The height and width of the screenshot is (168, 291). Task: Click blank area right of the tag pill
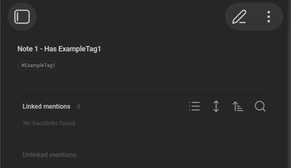[162, 65]
